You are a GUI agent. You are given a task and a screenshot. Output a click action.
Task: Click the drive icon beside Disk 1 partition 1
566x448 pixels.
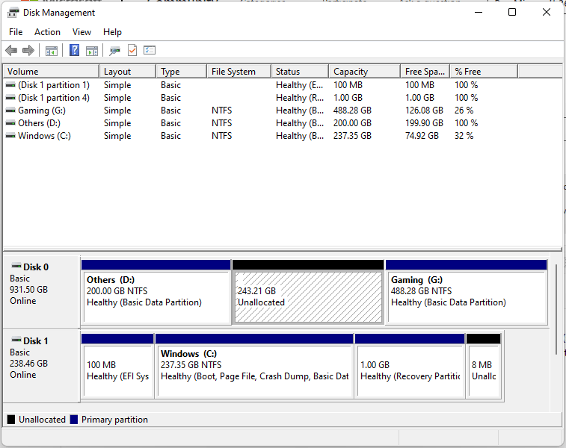coord(10,85)
